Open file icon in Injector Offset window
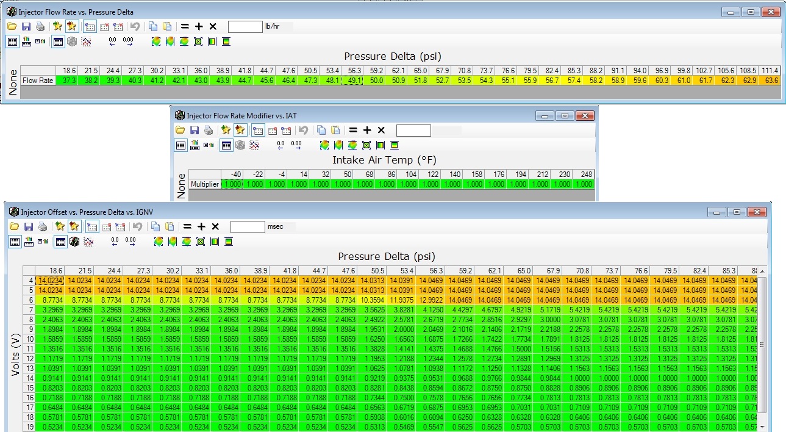 pos(15,226)
